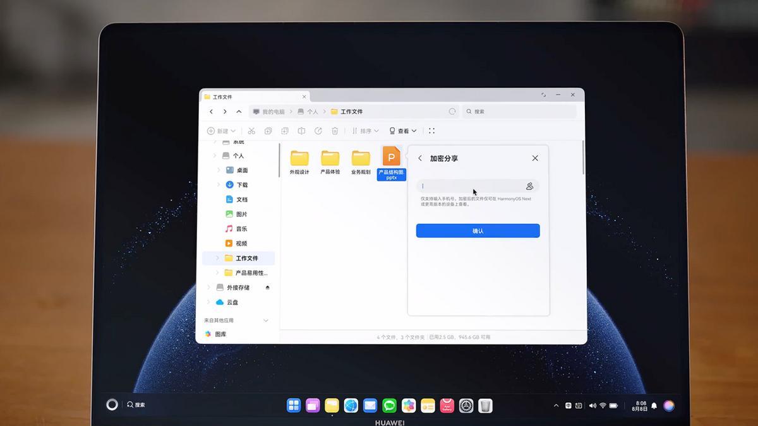Refresh the address bar location
This screenshot has height=426, width=758.
452,112
